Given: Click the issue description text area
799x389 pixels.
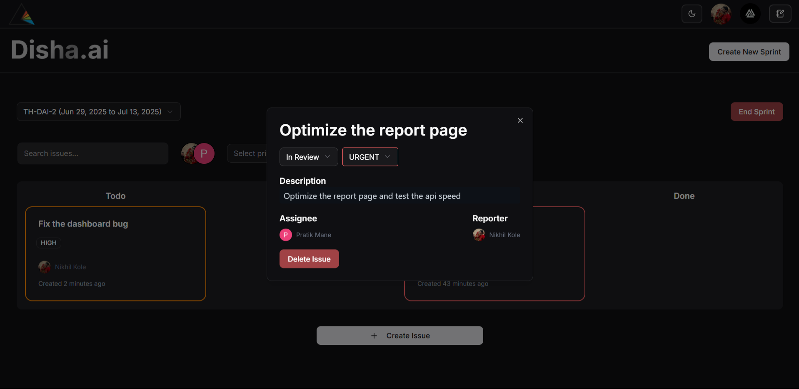Looking at the screenshot, I should [x=400, y=196].
